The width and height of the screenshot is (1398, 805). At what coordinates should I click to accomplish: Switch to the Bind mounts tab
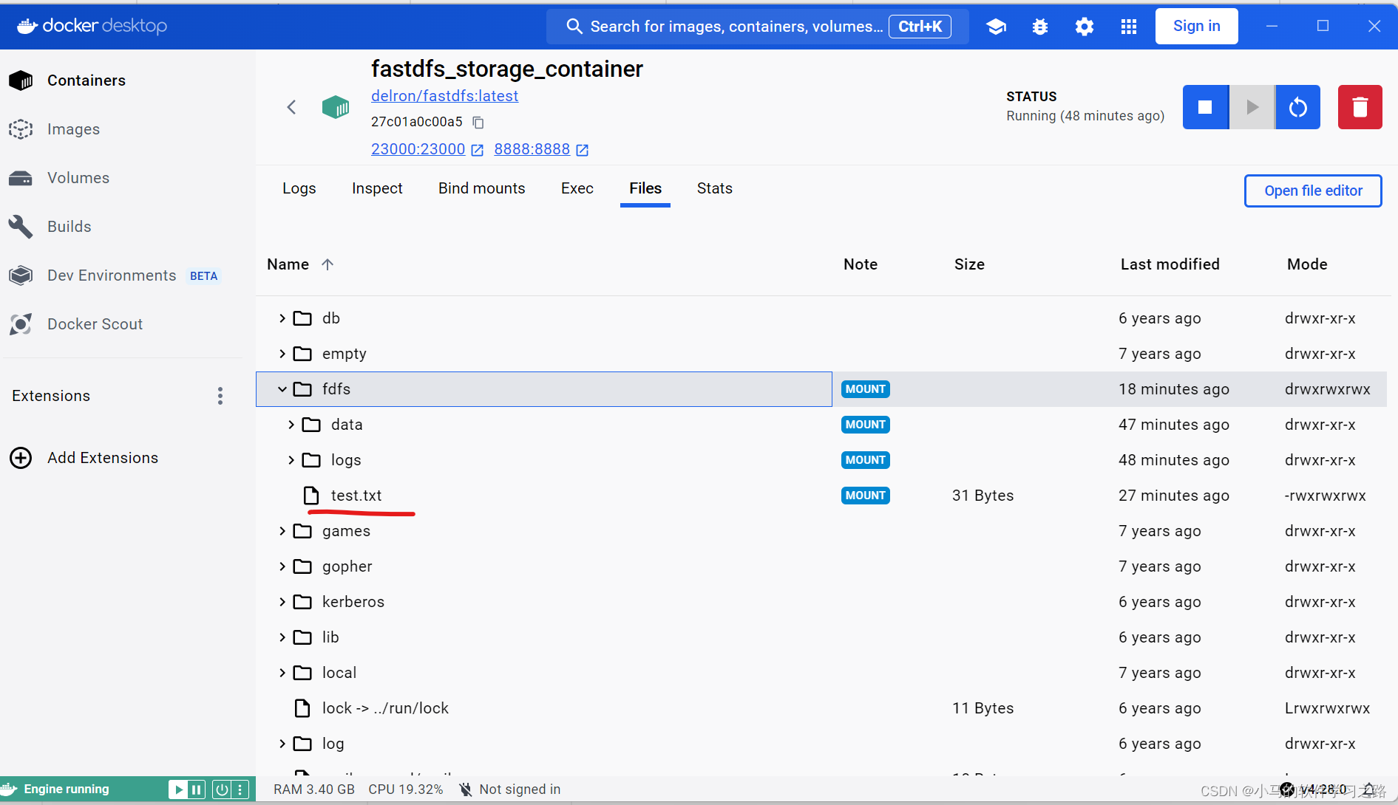pos(482,188)
